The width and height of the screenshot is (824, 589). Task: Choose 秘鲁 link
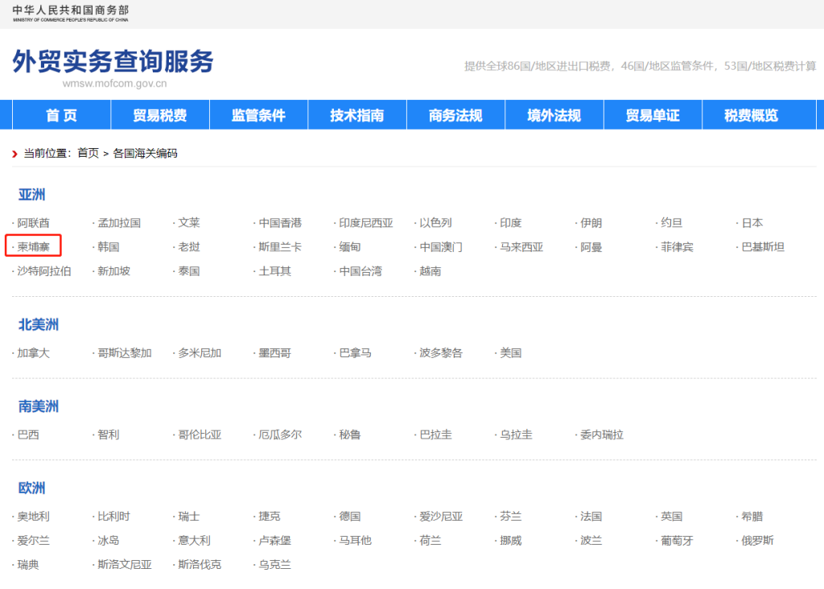349,435
